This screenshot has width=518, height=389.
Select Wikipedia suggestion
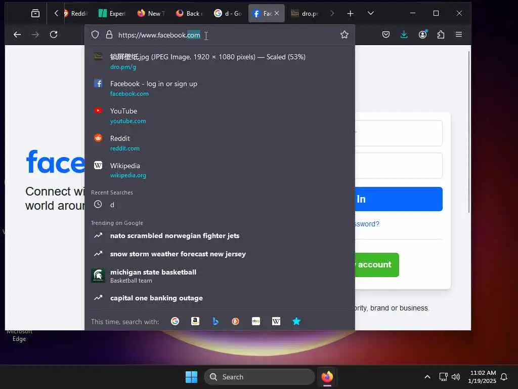(x=220, y=170)
